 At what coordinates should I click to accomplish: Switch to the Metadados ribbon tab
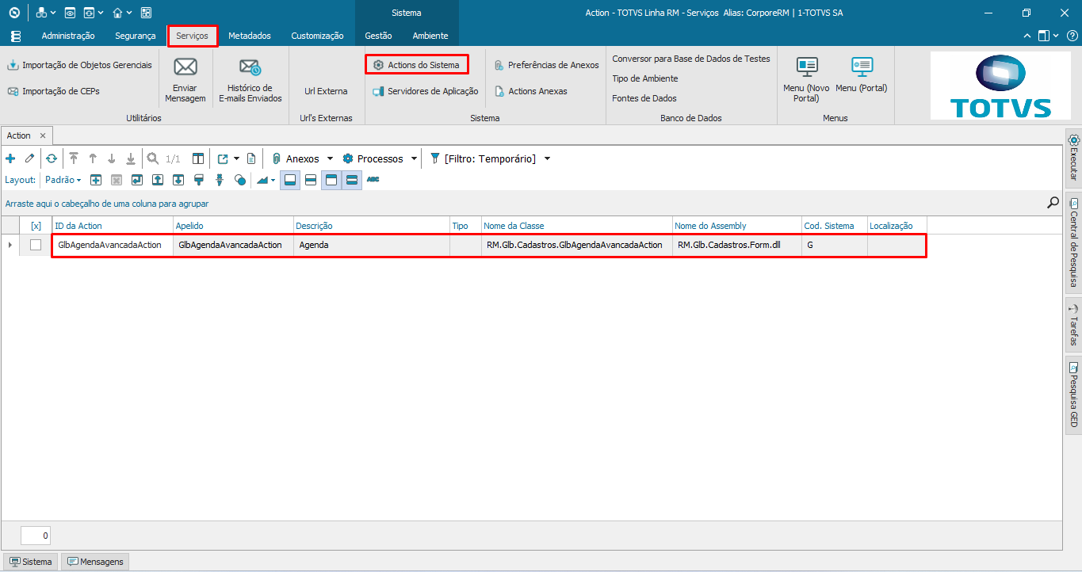tap(249, 36)
